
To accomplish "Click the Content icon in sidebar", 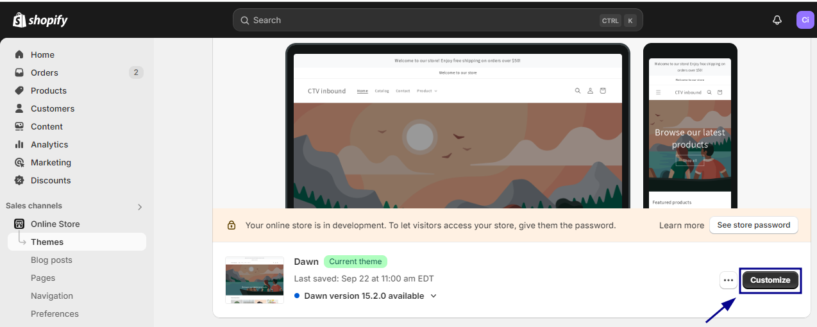I will (x=19, y=126).
